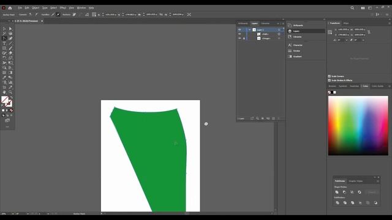Select the Magic Wand tool

4,34
